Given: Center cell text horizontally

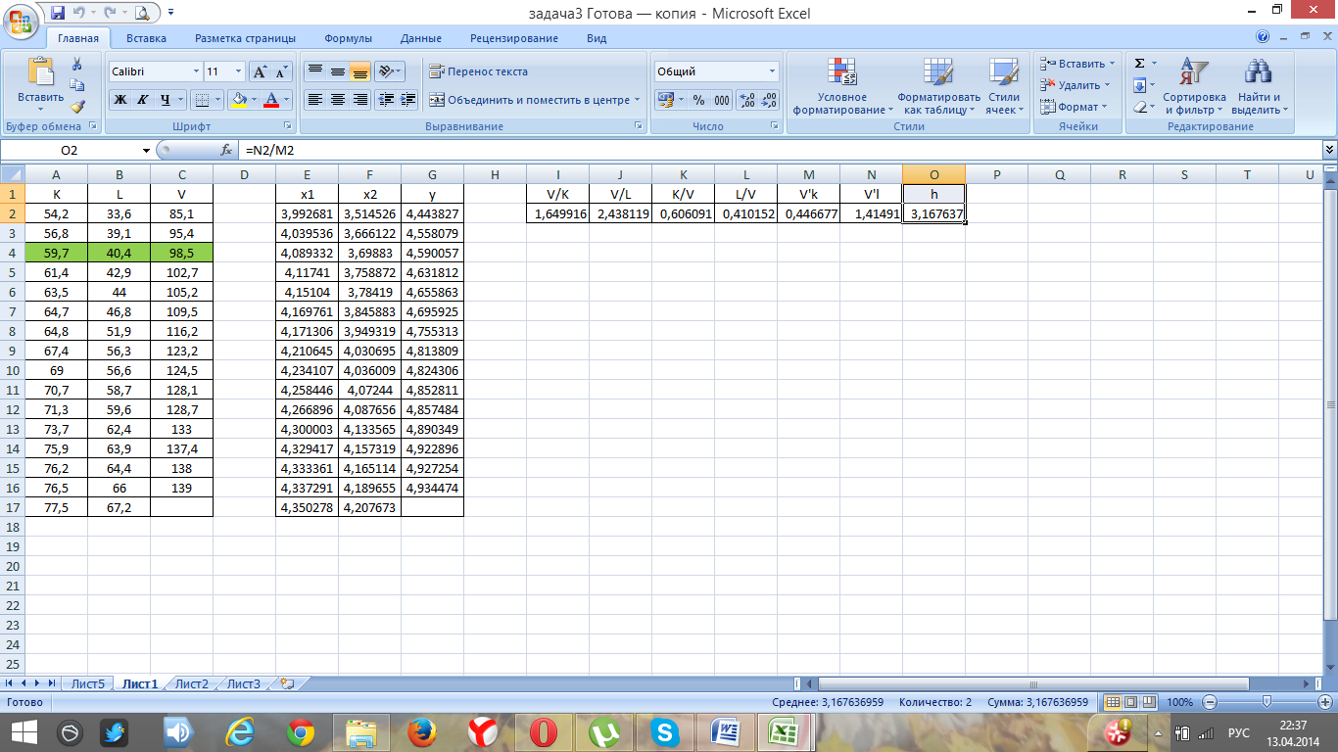Looking at the screenshot, I should pyautogui.click(x=337, y=99).
